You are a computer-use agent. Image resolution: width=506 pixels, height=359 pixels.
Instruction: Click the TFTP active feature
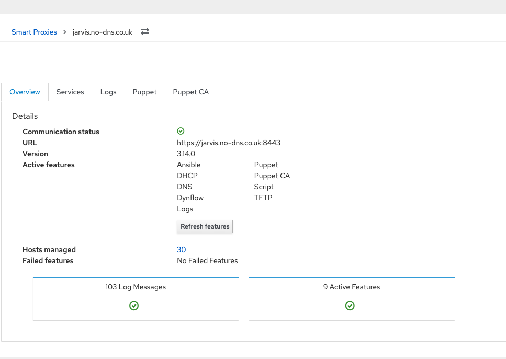point(263,198)
